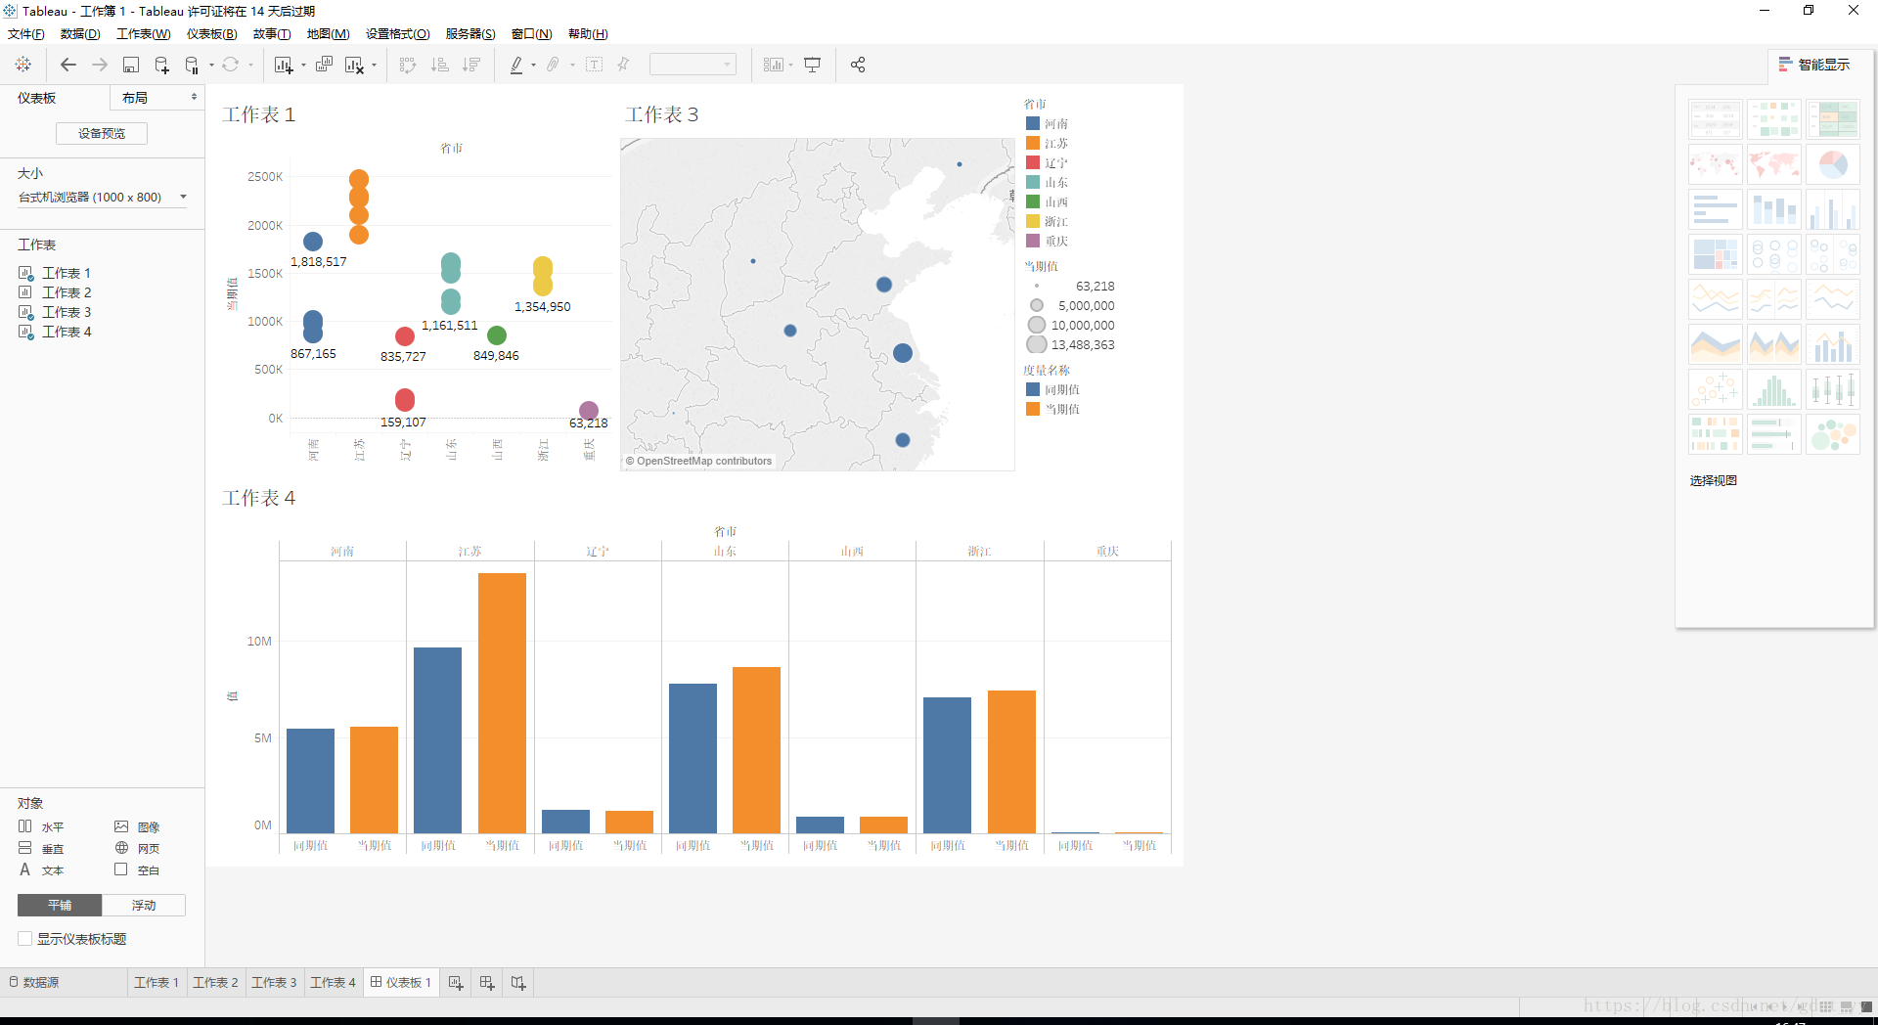Image resolution: width=1878 pixels, height=1025 pixels.
Task: Open the fit view dropdown in toolbar
Action: click(693, 65)
